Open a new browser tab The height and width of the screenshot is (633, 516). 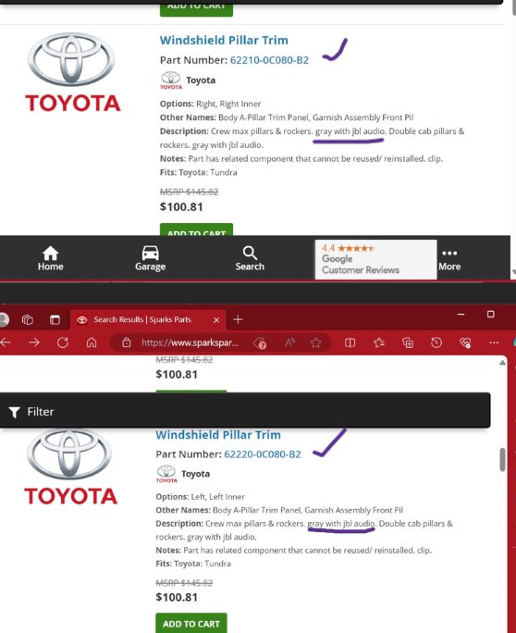click(238, 319)
